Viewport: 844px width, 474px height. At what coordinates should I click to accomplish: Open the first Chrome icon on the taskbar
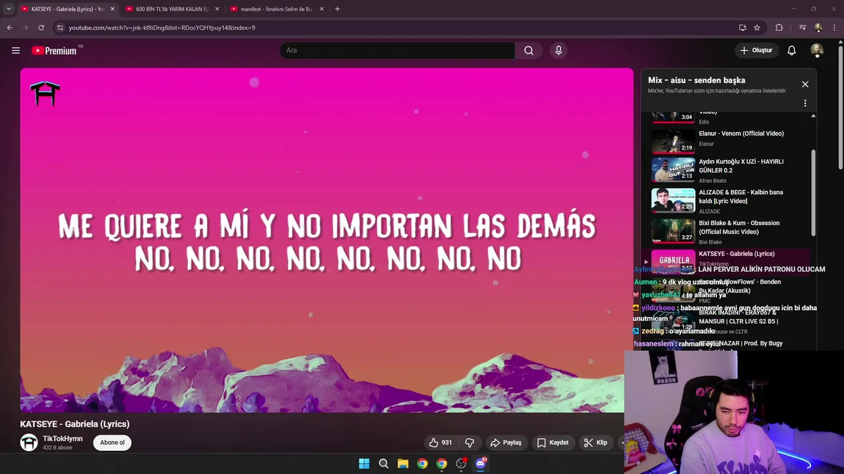(423, 463)
